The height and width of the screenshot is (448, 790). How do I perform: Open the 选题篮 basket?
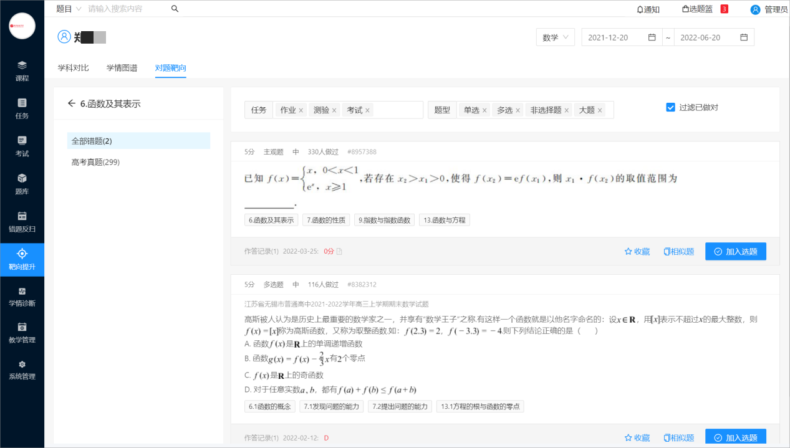pyautogui.click(x=697, y=9)
